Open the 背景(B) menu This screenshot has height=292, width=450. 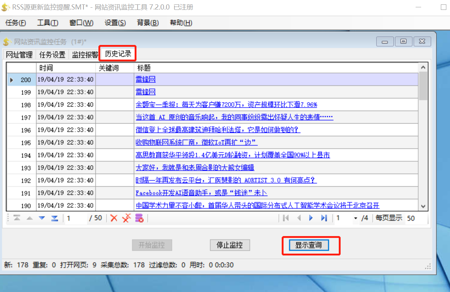[x=148, y=23]
